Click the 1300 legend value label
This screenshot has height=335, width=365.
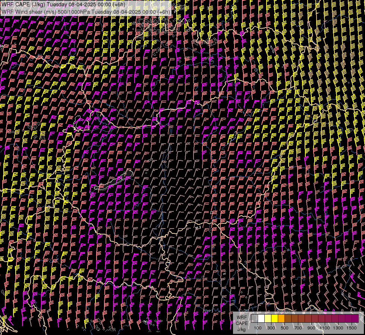click(x=338, y=328)
